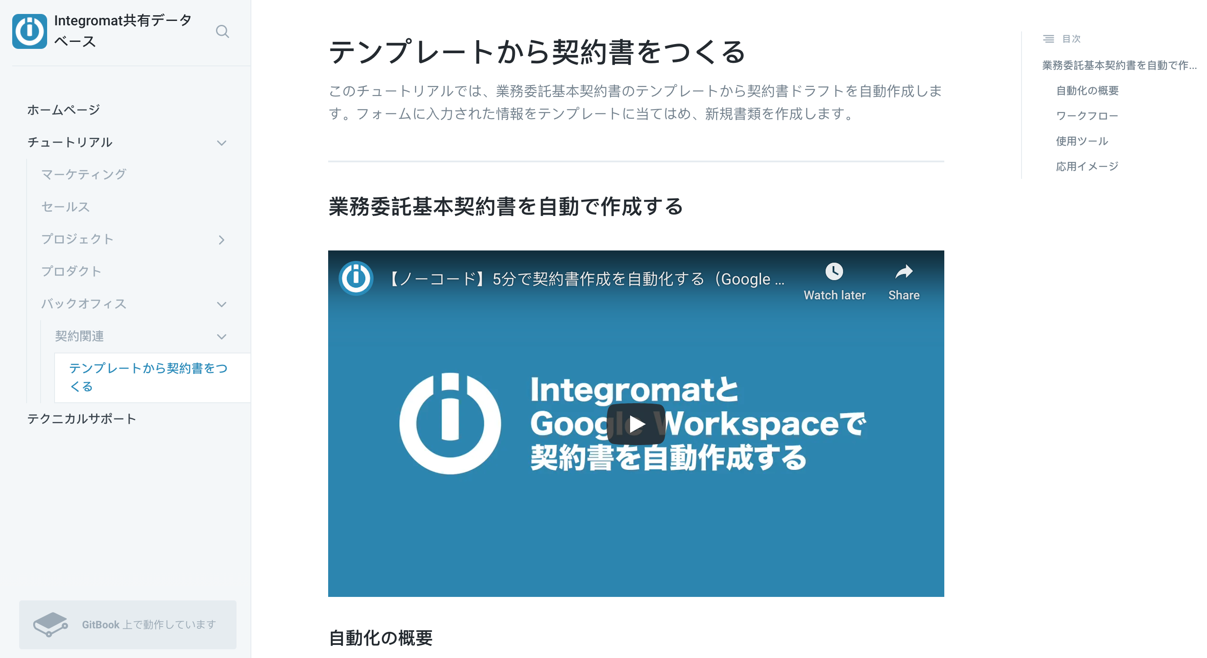Jump to 自動化の概要 in table of contents

1087,90
